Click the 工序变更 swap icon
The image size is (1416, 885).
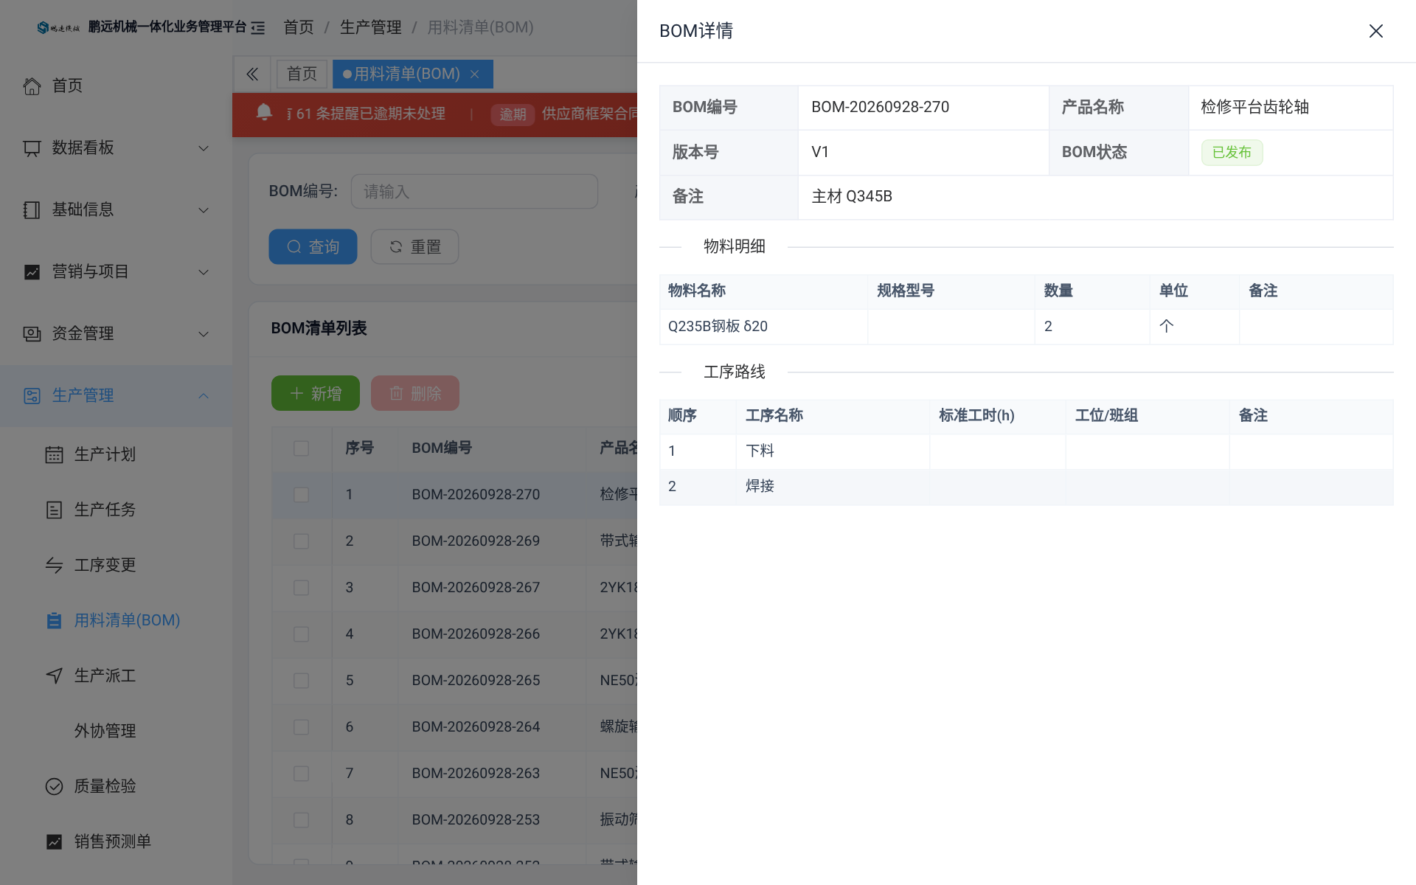[x=54, y=565]
